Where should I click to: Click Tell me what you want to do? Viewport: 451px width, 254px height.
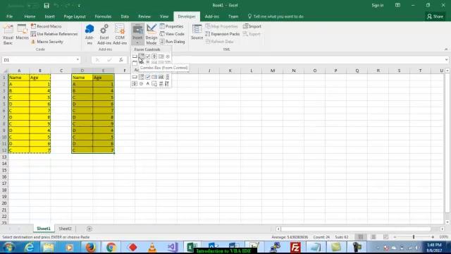coord(276,16)
